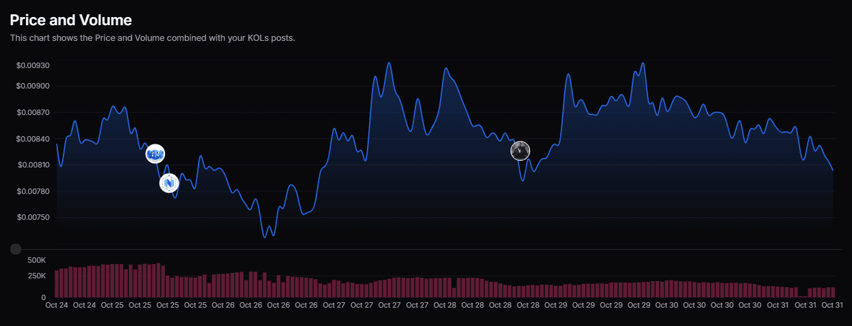Image resolution: width=852 pixels, height=326 pixels.
Task: Open the dark grayscale portrait KOL marker
Action: coord(520,151)
